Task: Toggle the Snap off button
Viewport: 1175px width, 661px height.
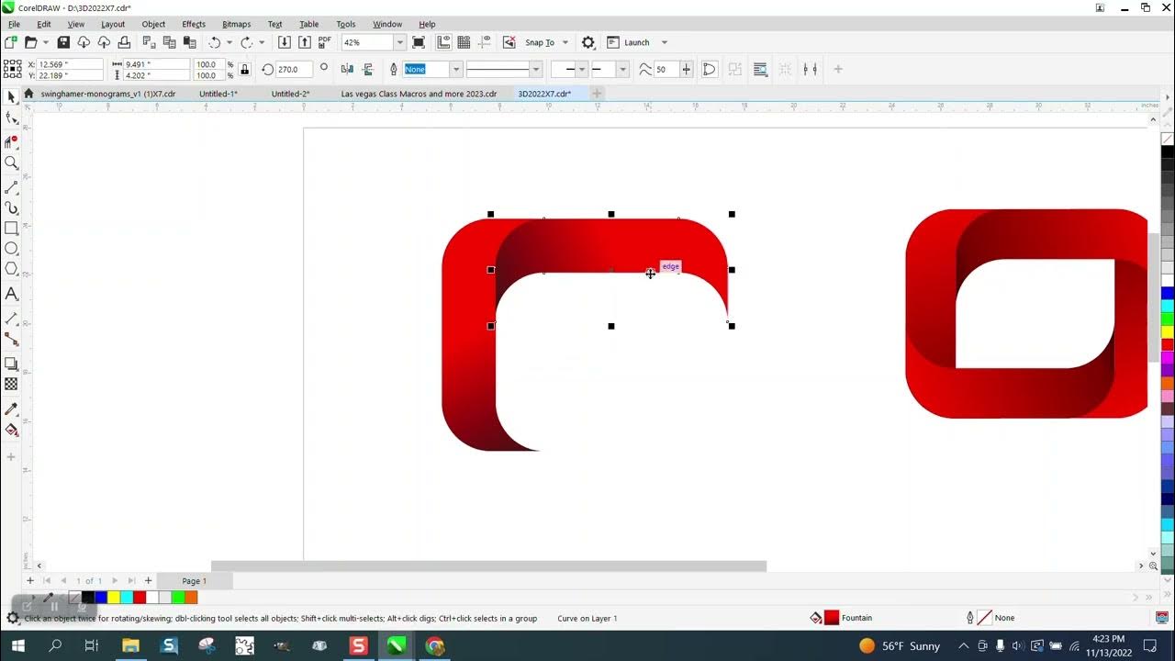Action: pos(509,42)
